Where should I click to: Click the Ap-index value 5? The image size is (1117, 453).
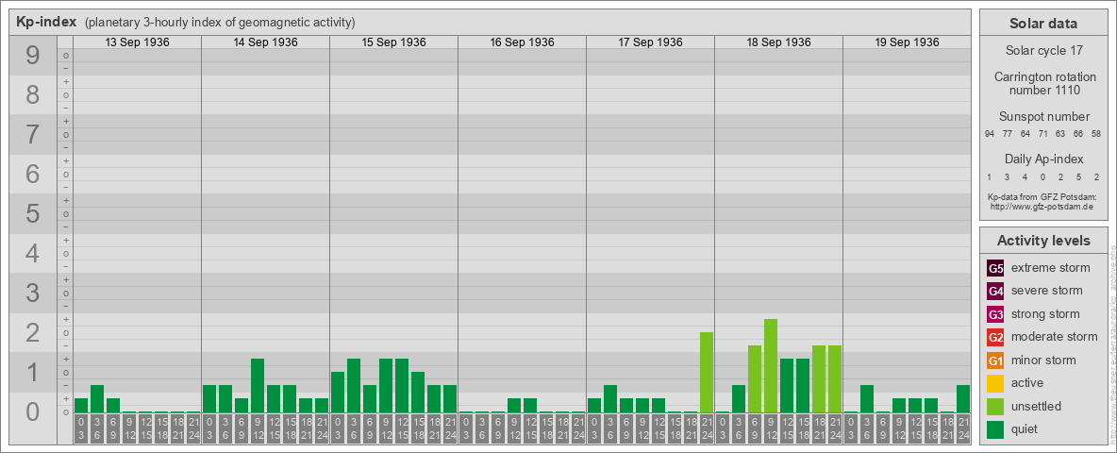[1078, 176]
